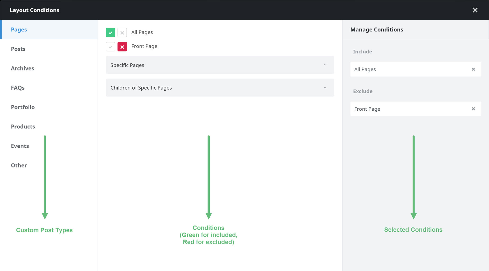Toggle red exclude box for Front Page
Screen dimensions: 489x271
122,47
